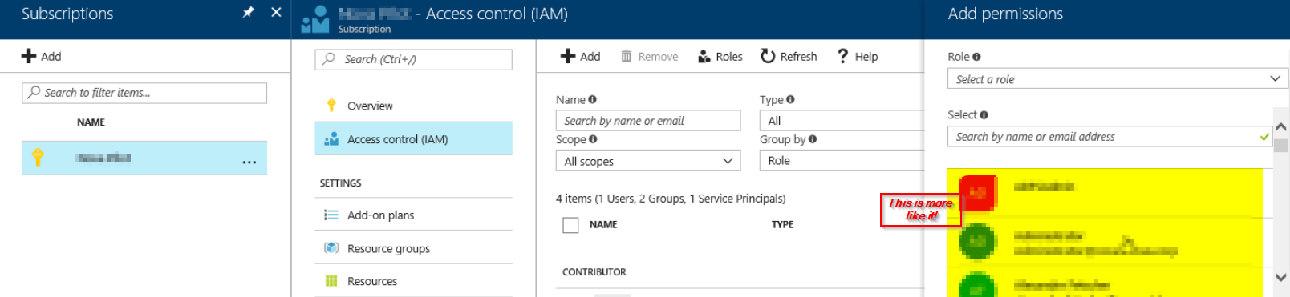Viewport: 1290px width, 297px height.
Task: Open the ellipsis menu for the subscription row
Action: click(249, 162)
